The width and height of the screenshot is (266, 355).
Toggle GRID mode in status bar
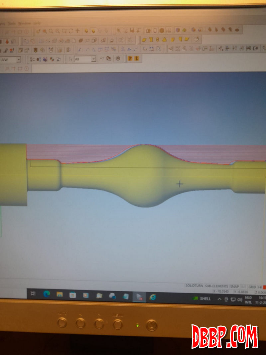[x=252, y=287]
